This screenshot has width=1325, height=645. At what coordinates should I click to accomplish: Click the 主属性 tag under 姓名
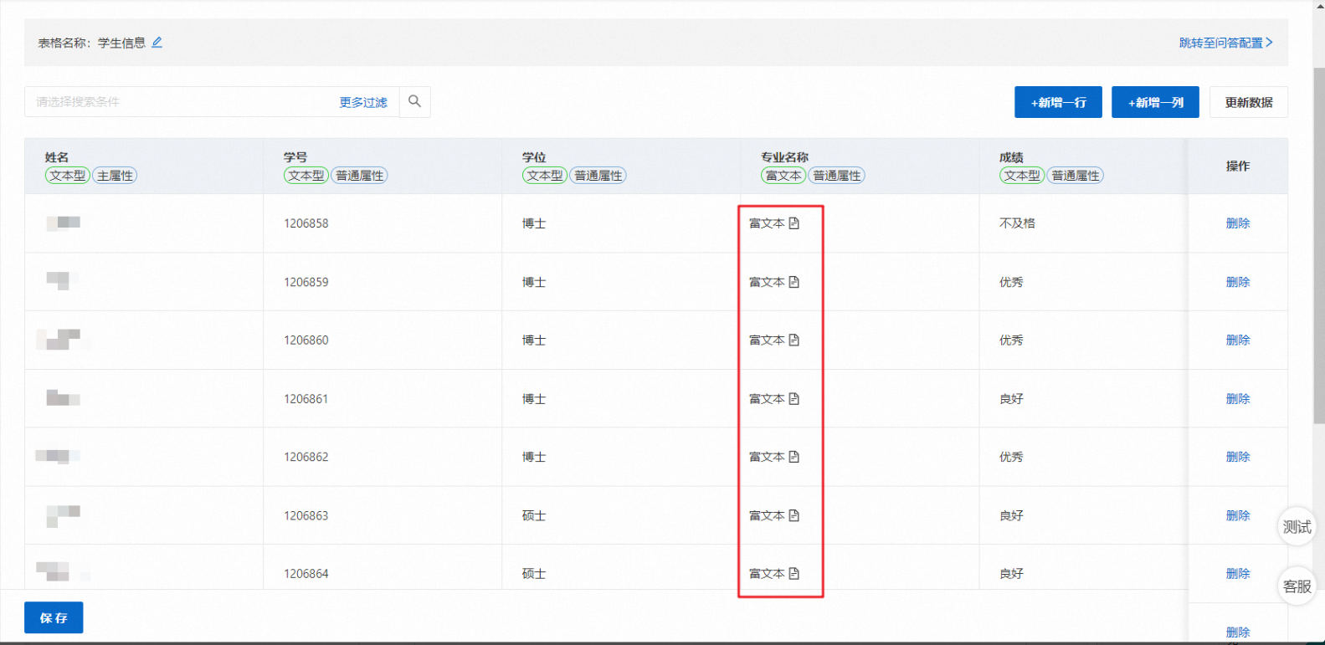(115, 176)
